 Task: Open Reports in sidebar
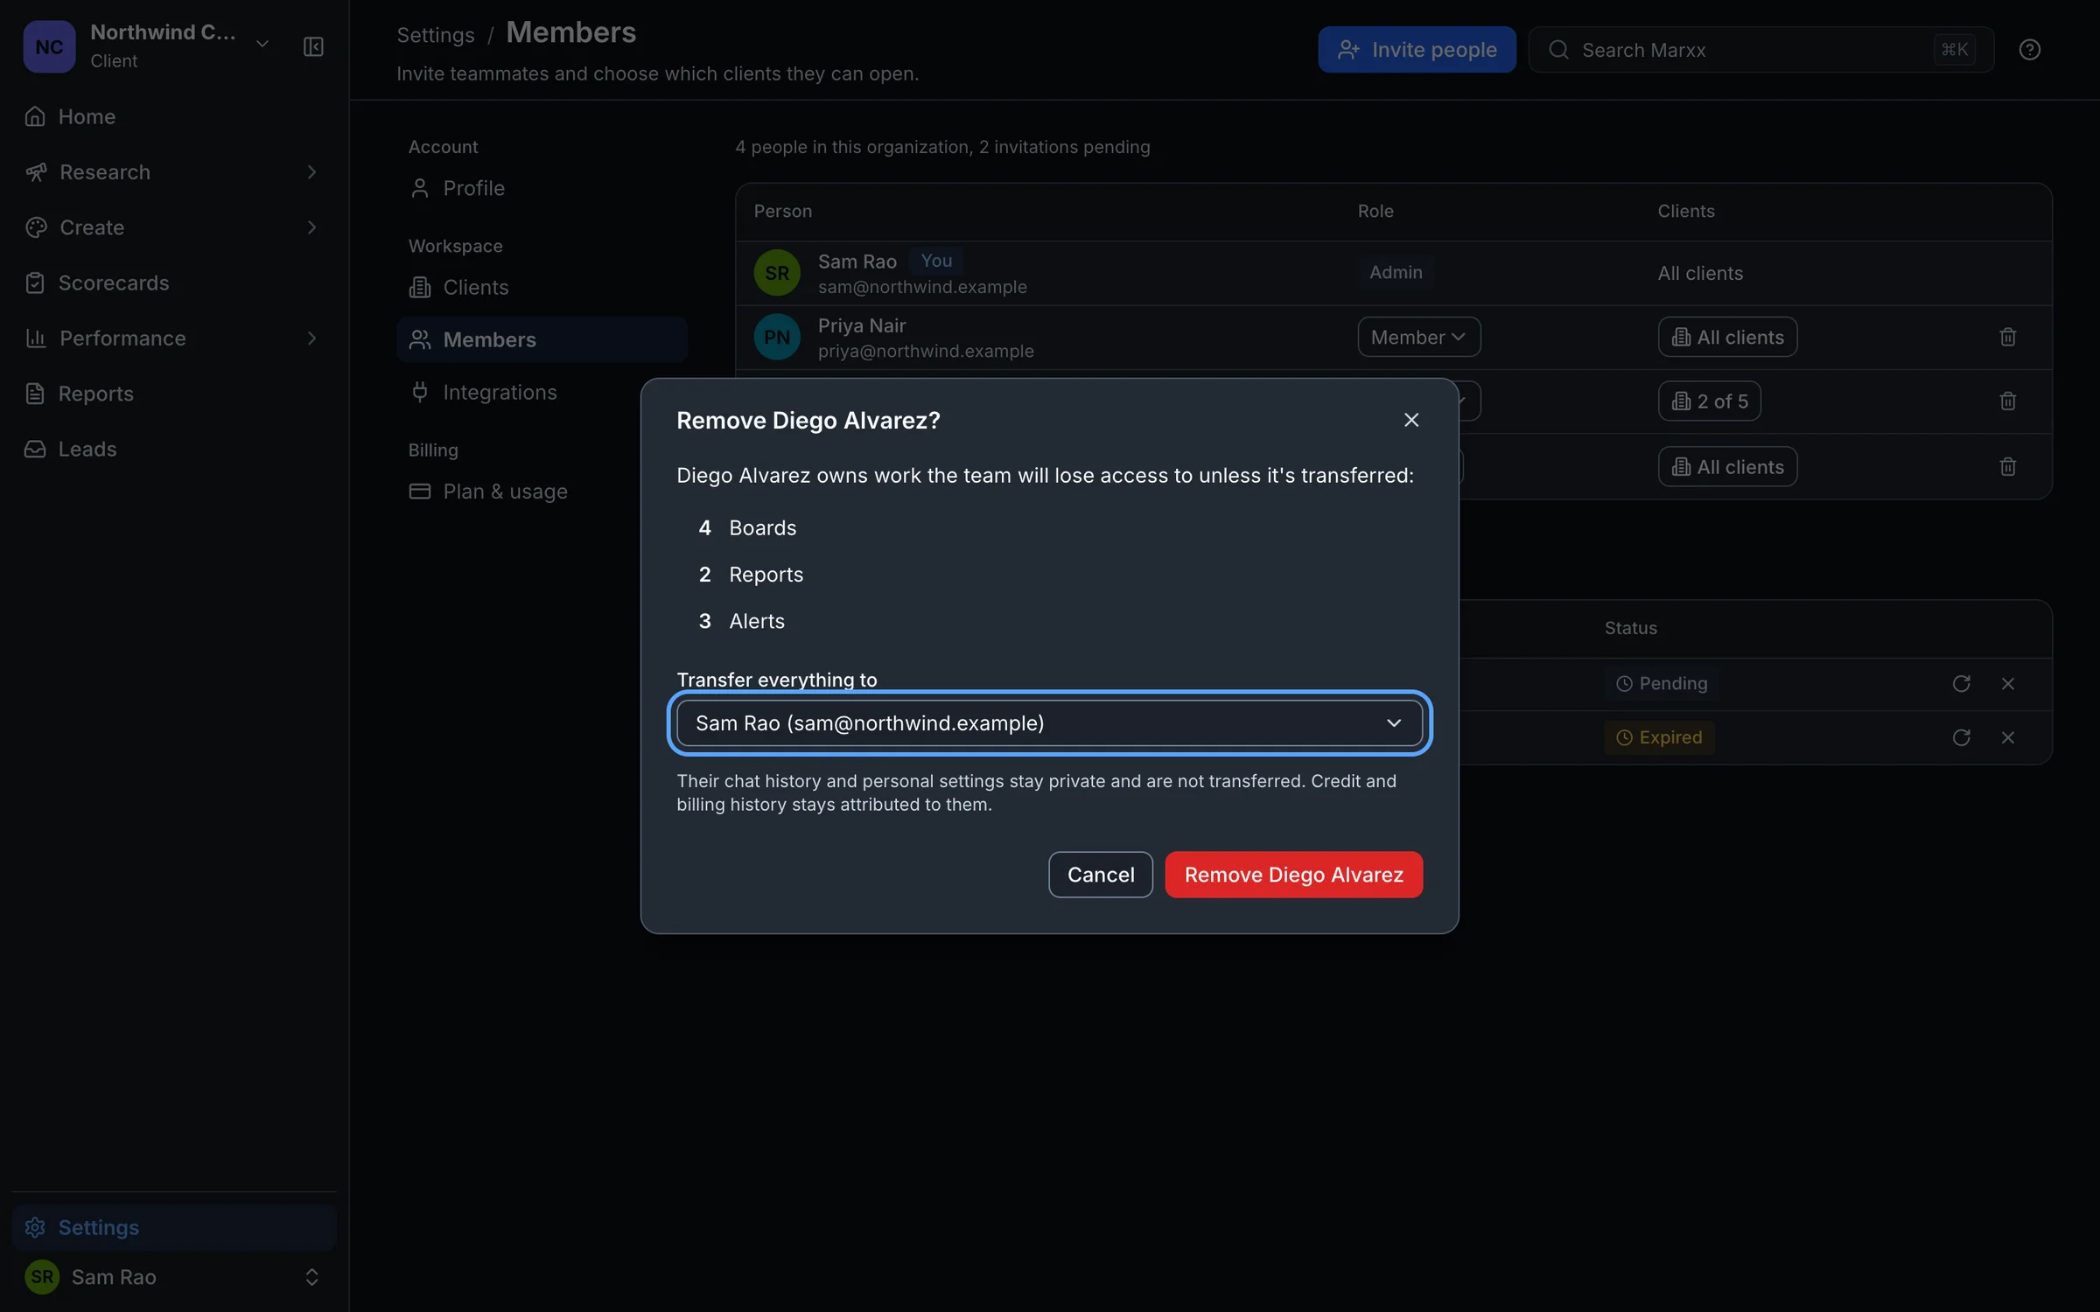[x=174, y=394]
